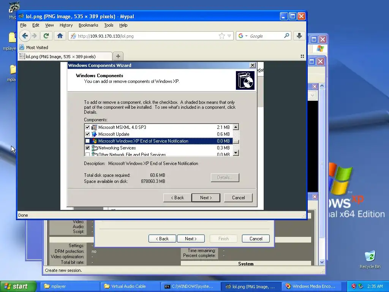The height and width of the screenshot is (292, 389).
Task: Click the list all tabs grid icon
Action: (x=302, y=56)
